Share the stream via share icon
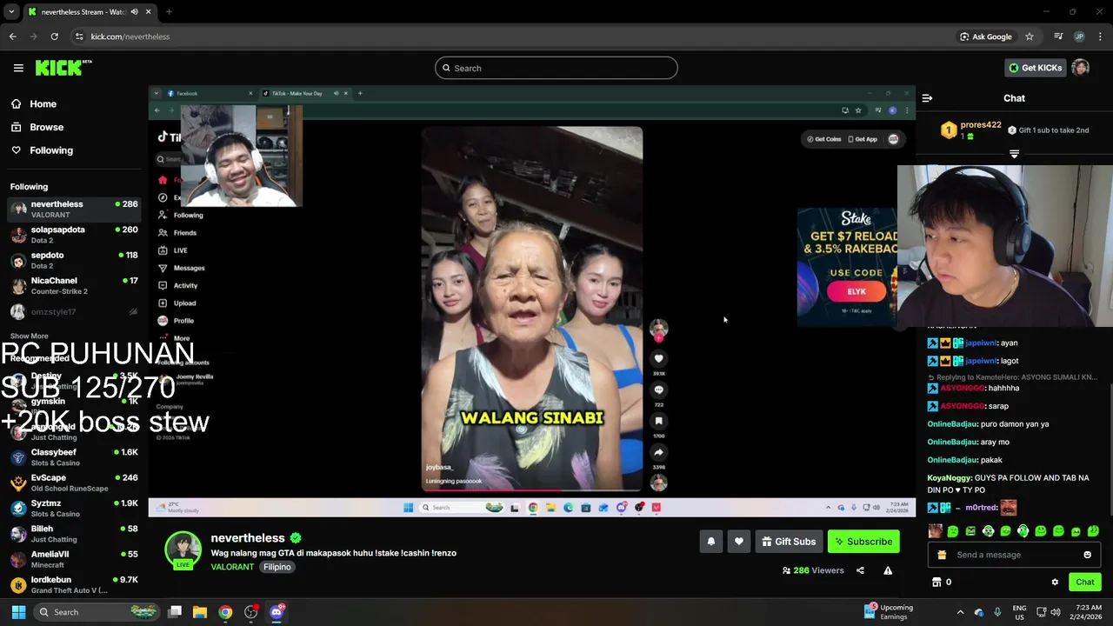 point(860,570)
